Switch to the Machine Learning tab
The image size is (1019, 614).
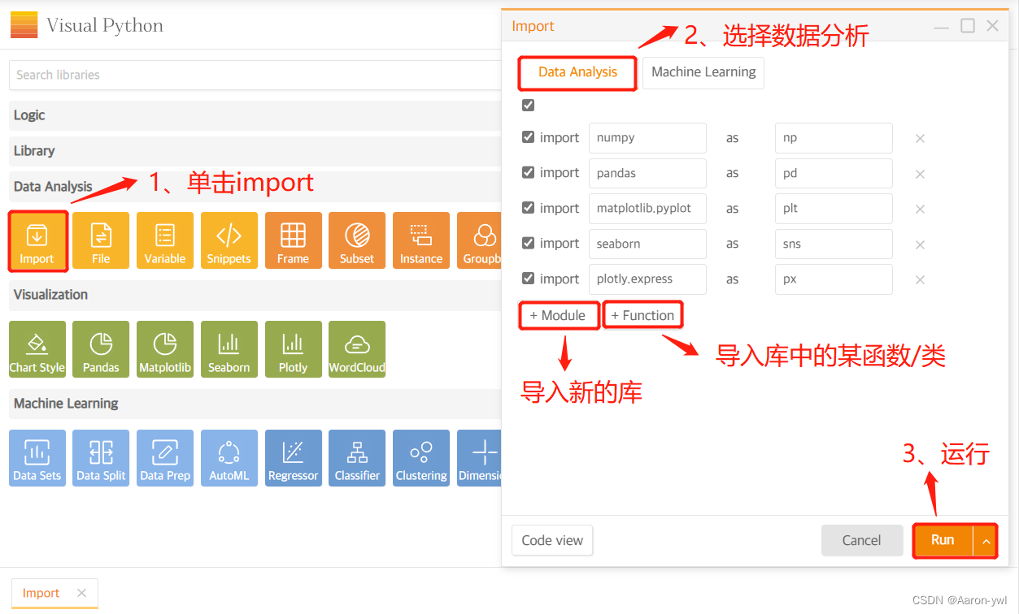click(x=703, y=72)
